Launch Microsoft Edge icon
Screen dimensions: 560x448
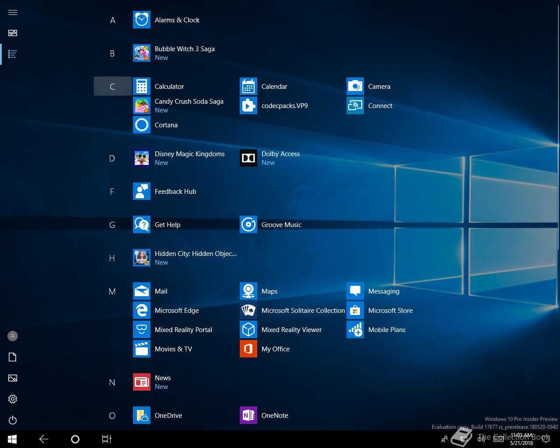142,311
